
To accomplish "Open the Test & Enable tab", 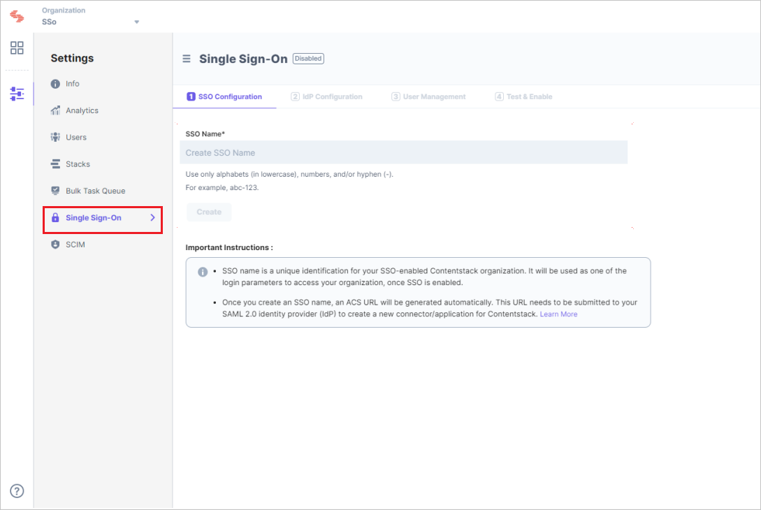I will [x=523, y=96].
